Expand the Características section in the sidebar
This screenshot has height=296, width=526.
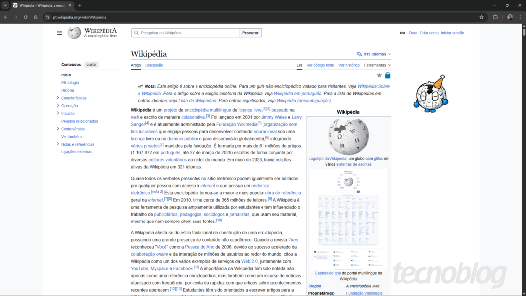(x=58, y=98)
